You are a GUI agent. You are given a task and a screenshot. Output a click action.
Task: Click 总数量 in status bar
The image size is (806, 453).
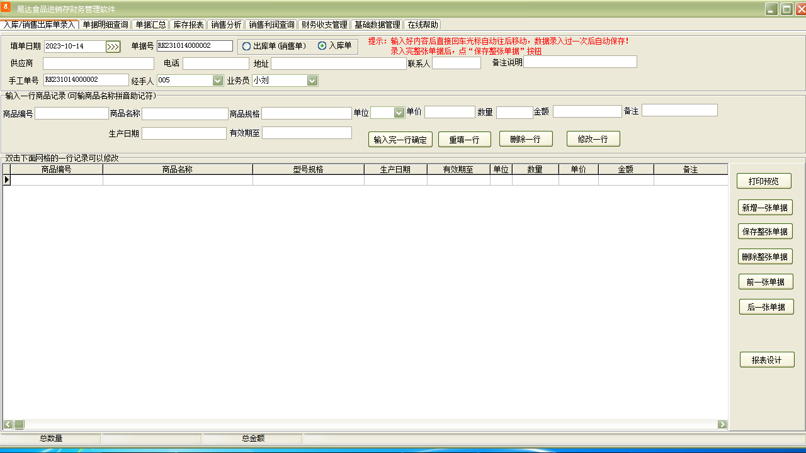51,438
